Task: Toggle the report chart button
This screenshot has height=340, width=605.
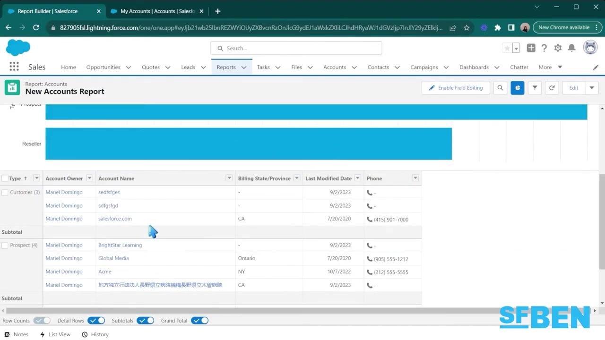Action: [518, 88]
